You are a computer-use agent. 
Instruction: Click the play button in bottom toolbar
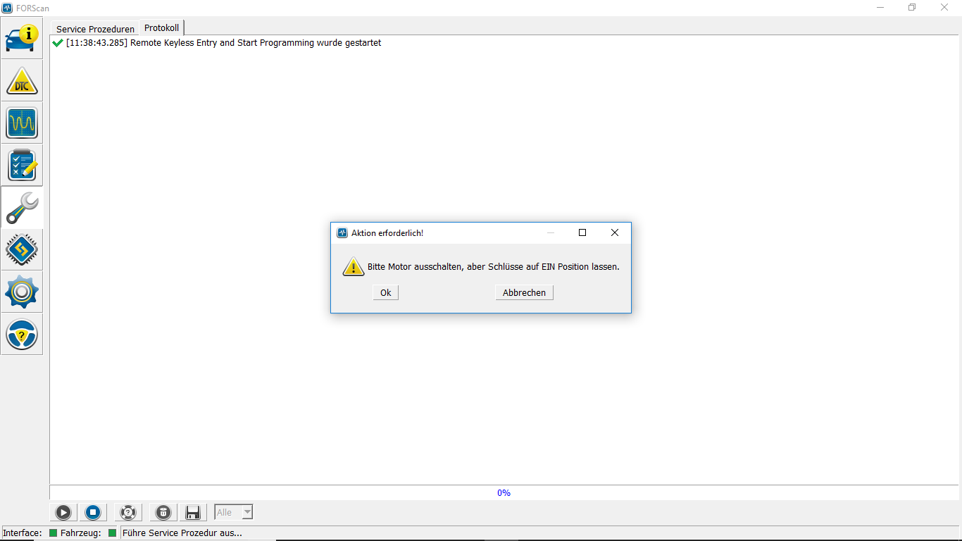(x=63, y=512)
